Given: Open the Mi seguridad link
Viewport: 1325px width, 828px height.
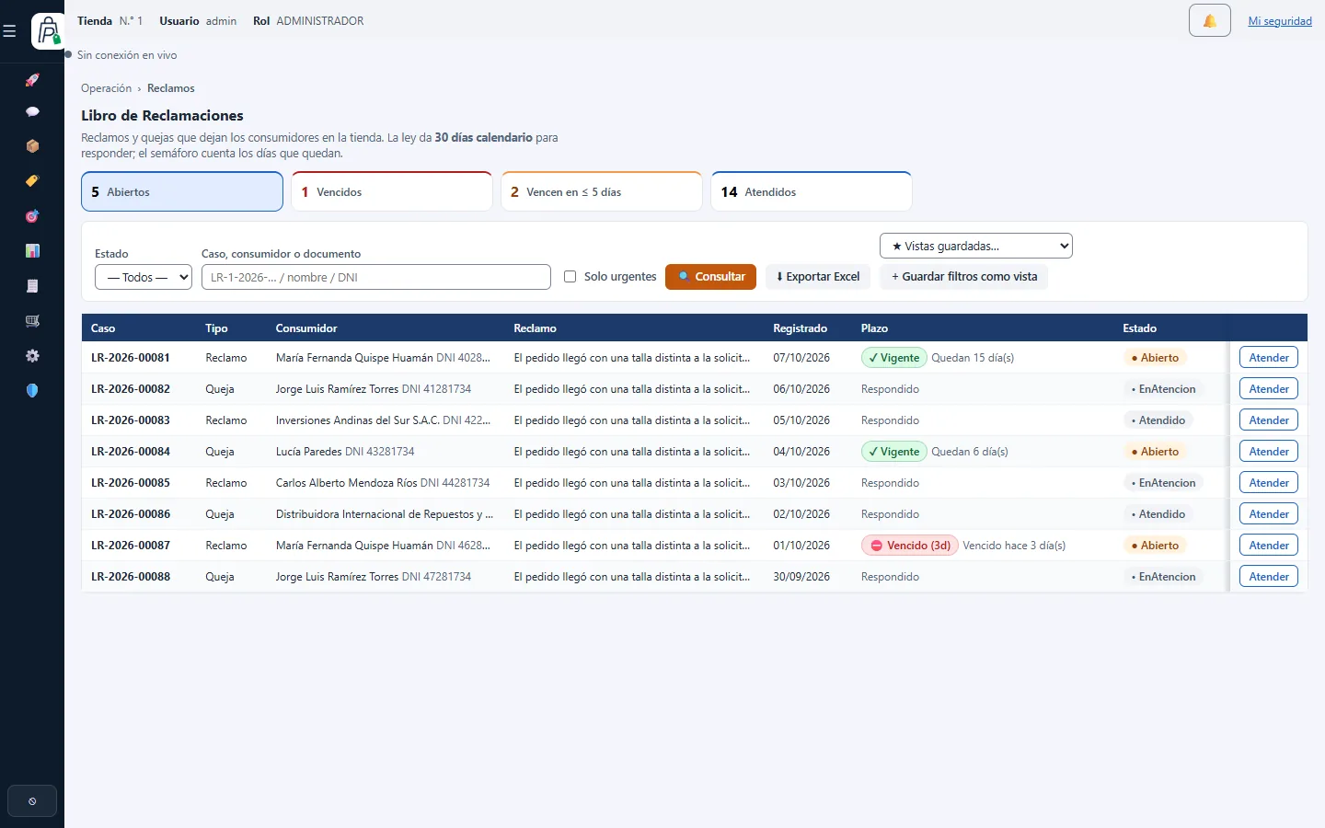Looking at the screenshot, I should [1280, 21].
